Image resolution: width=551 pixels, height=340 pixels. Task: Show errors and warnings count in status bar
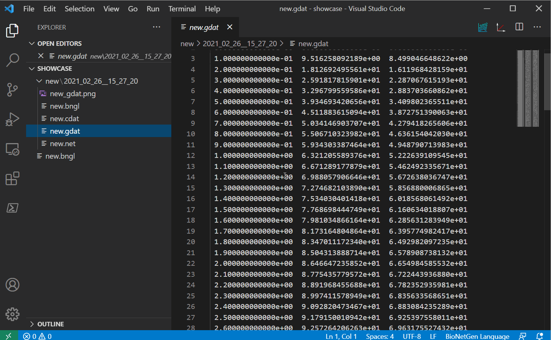tap(37, 336)
